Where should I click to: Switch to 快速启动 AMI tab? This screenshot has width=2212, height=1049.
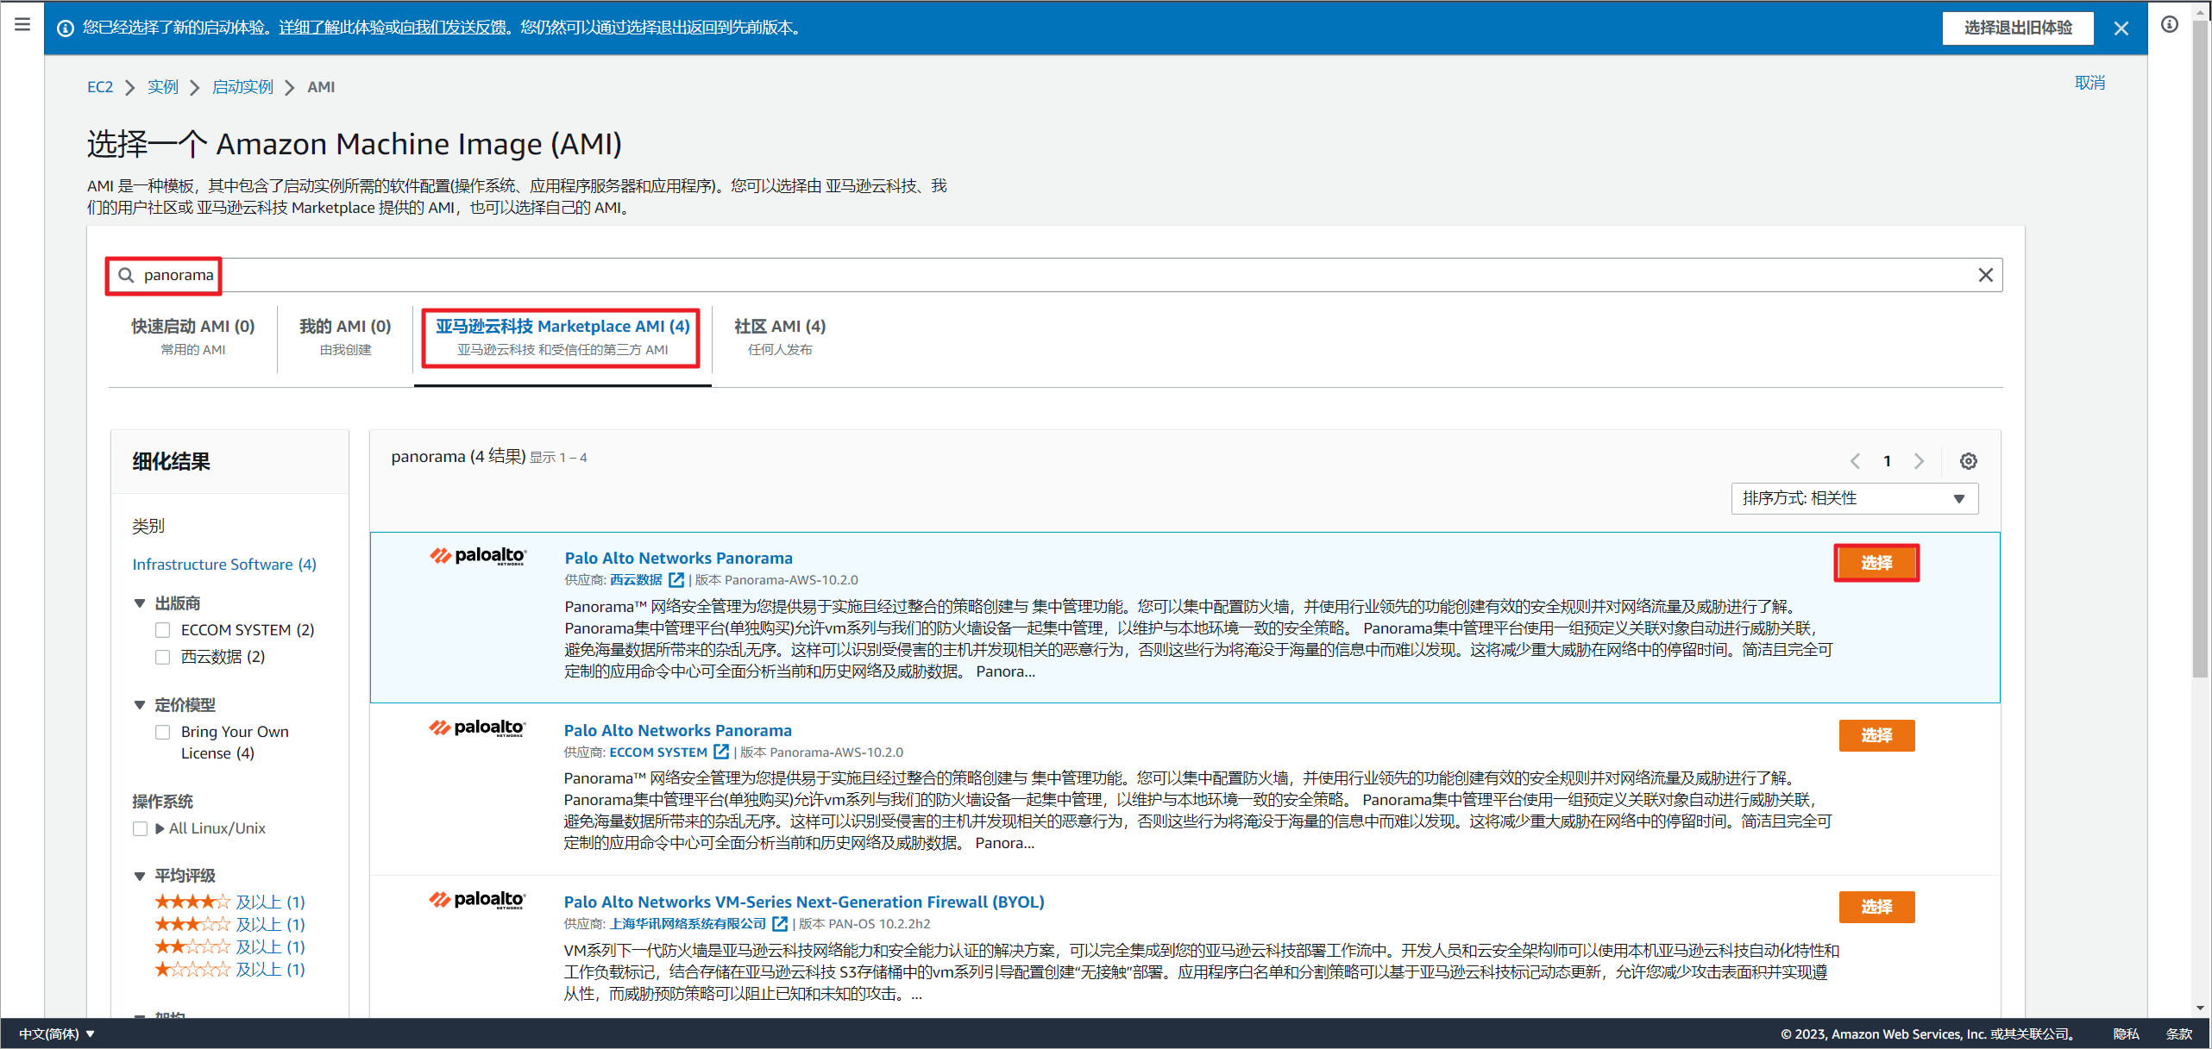coord(193,336)
